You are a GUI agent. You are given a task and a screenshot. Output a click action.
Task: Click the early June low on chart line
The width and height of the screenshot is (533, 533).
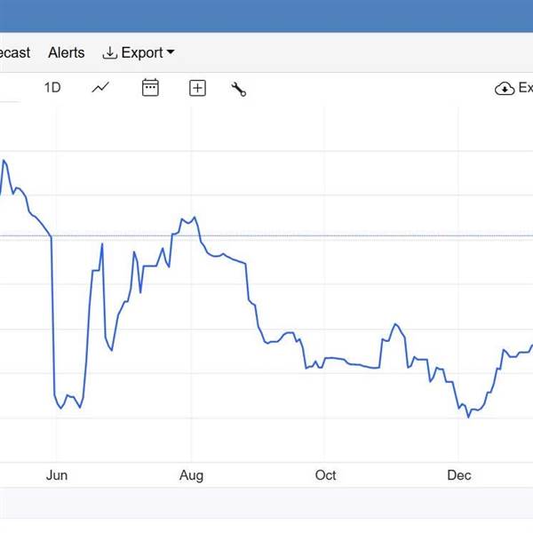60,408
